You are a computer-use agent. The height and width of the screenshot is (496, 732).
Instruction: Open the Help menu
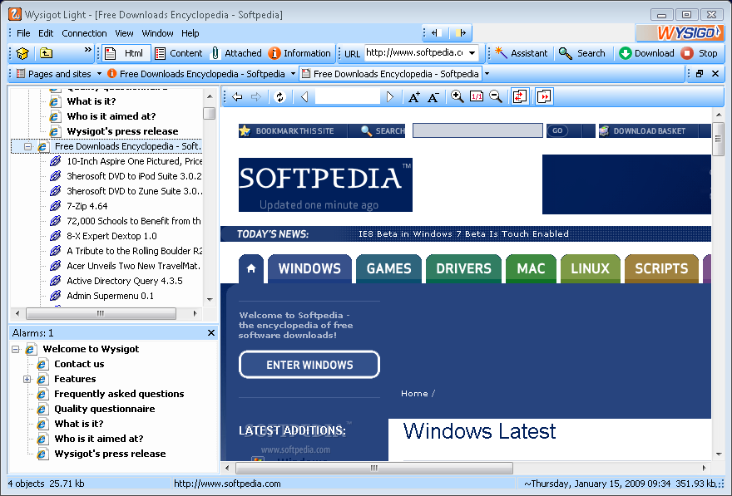point(190,33)
